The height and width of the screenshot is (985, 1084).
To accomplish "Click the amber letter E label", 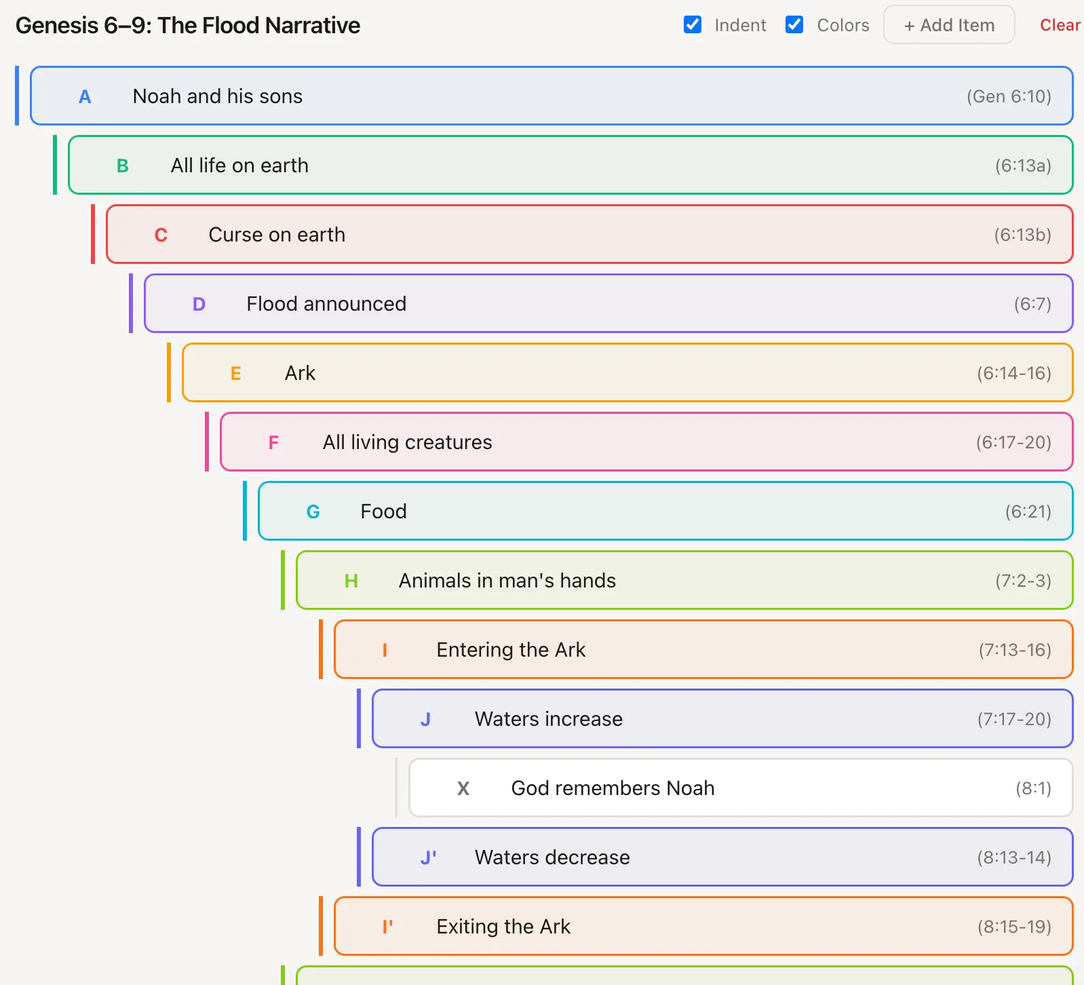I will pos(236,373).
